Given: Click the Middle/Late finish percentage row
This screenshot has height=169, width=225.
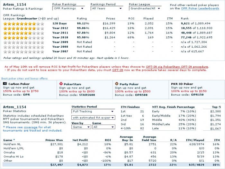Looking at the screenshot, I should pyautogui.click(x=174, y=124).
